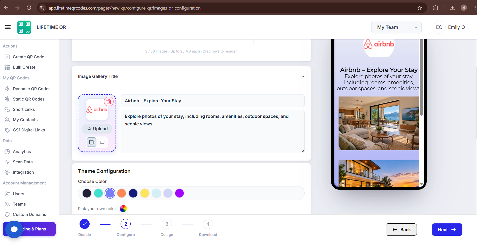Image resolution: width=477 pixels, height=244 pixels.
Task: Open My Contacts
Action: [25, 120]
